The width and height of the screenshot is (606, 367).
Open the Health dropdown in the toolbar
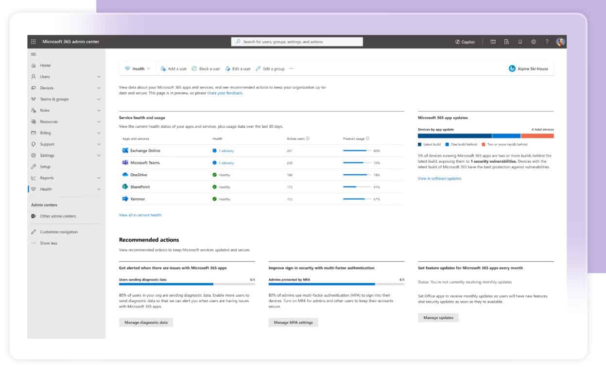point(138,68)
